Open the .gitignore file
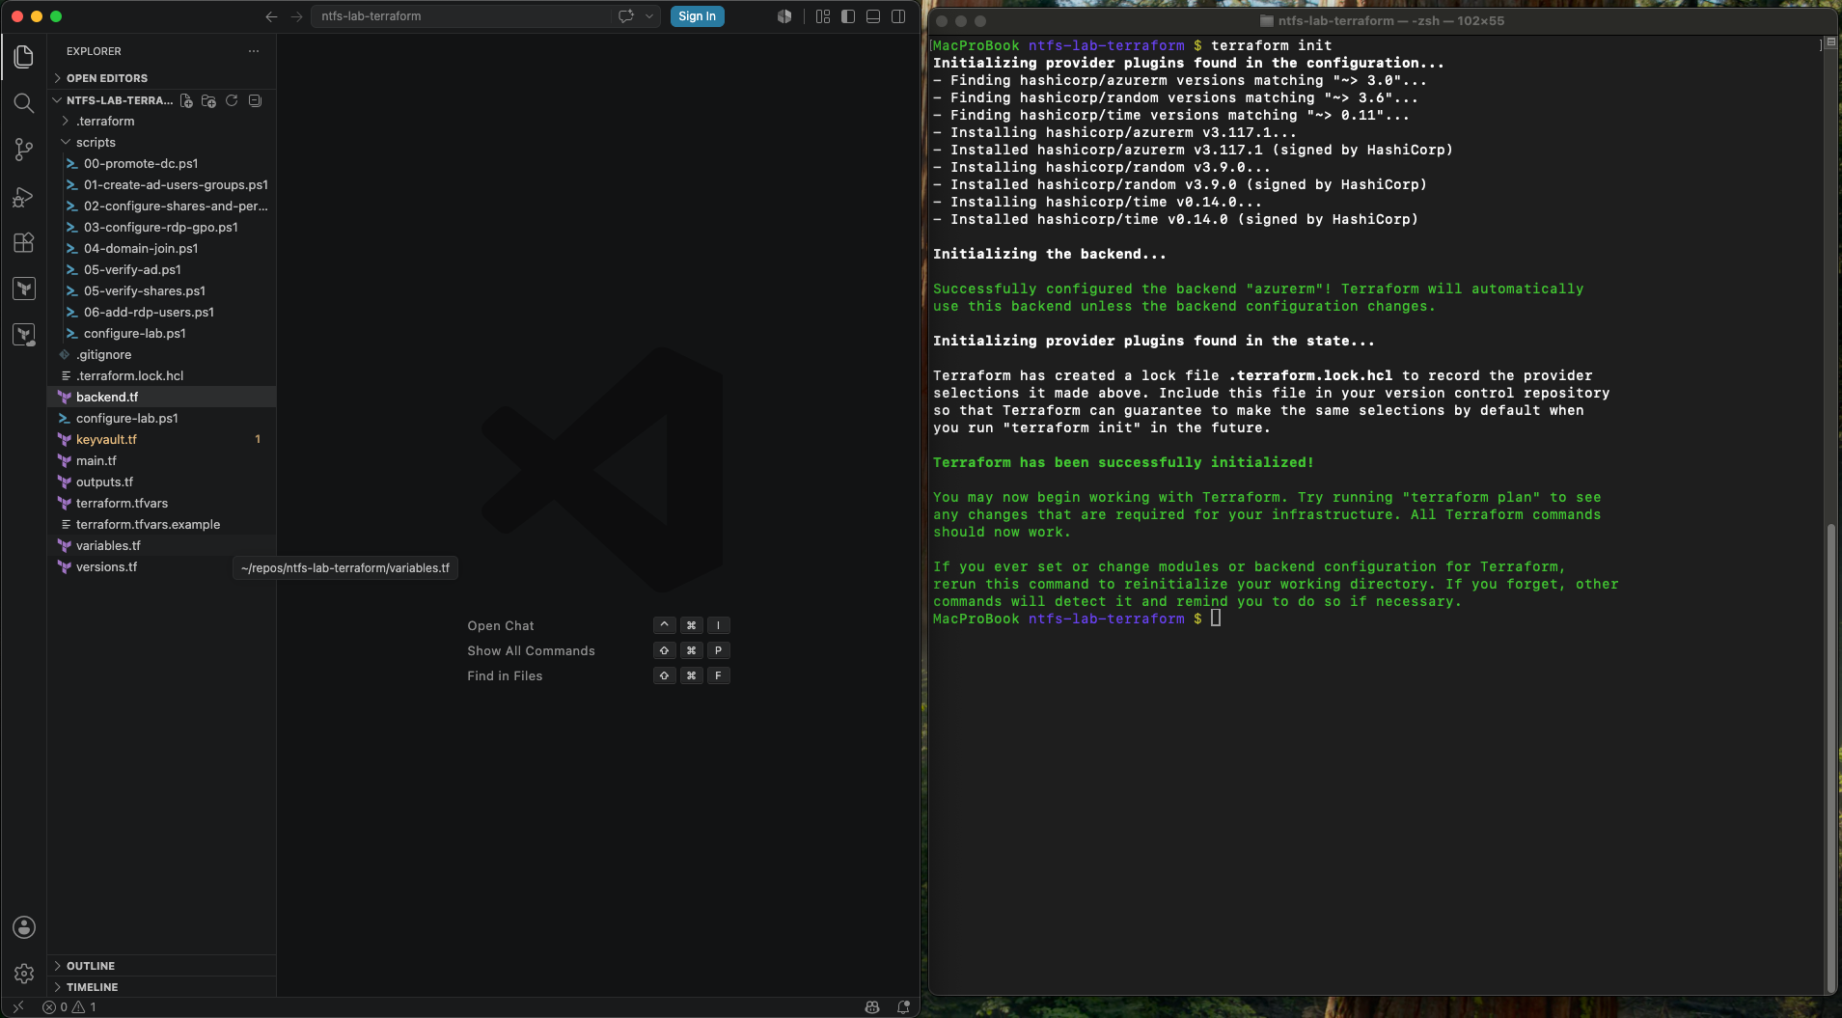Screen dimensions: 1842x1018 click(x=161, y=355)
